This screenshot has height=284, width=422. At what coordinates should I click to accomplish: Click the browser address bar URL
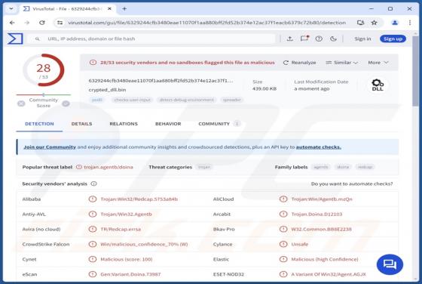pyautogui.click(x=206, y=23)
